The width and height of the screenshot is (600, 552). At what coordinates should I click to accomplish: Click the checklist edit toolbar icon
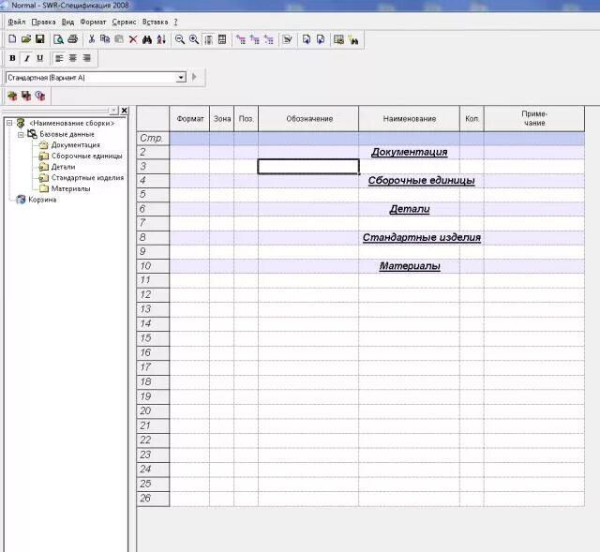[x=288, y=39]
